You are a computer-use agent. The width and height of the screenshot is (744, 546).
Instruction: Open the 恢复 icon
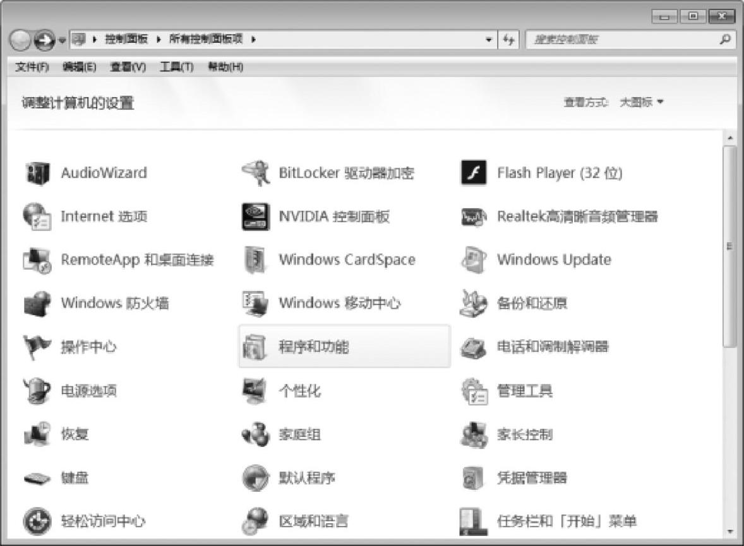[x=37, y=434]
